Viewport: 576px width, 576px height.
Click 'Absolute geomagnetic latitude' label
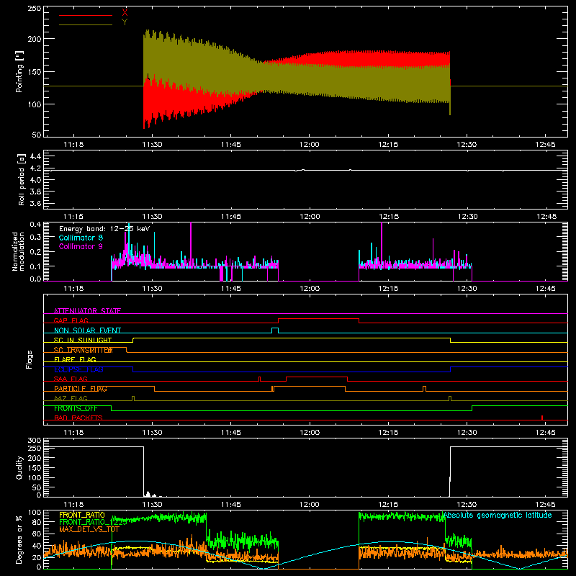(x=498, y=515)
